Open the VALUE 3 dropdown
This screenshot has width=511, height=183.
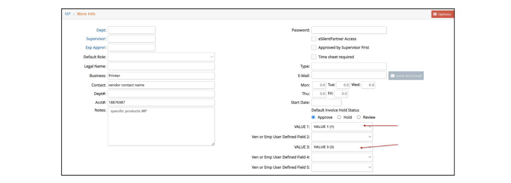(342, 147)
